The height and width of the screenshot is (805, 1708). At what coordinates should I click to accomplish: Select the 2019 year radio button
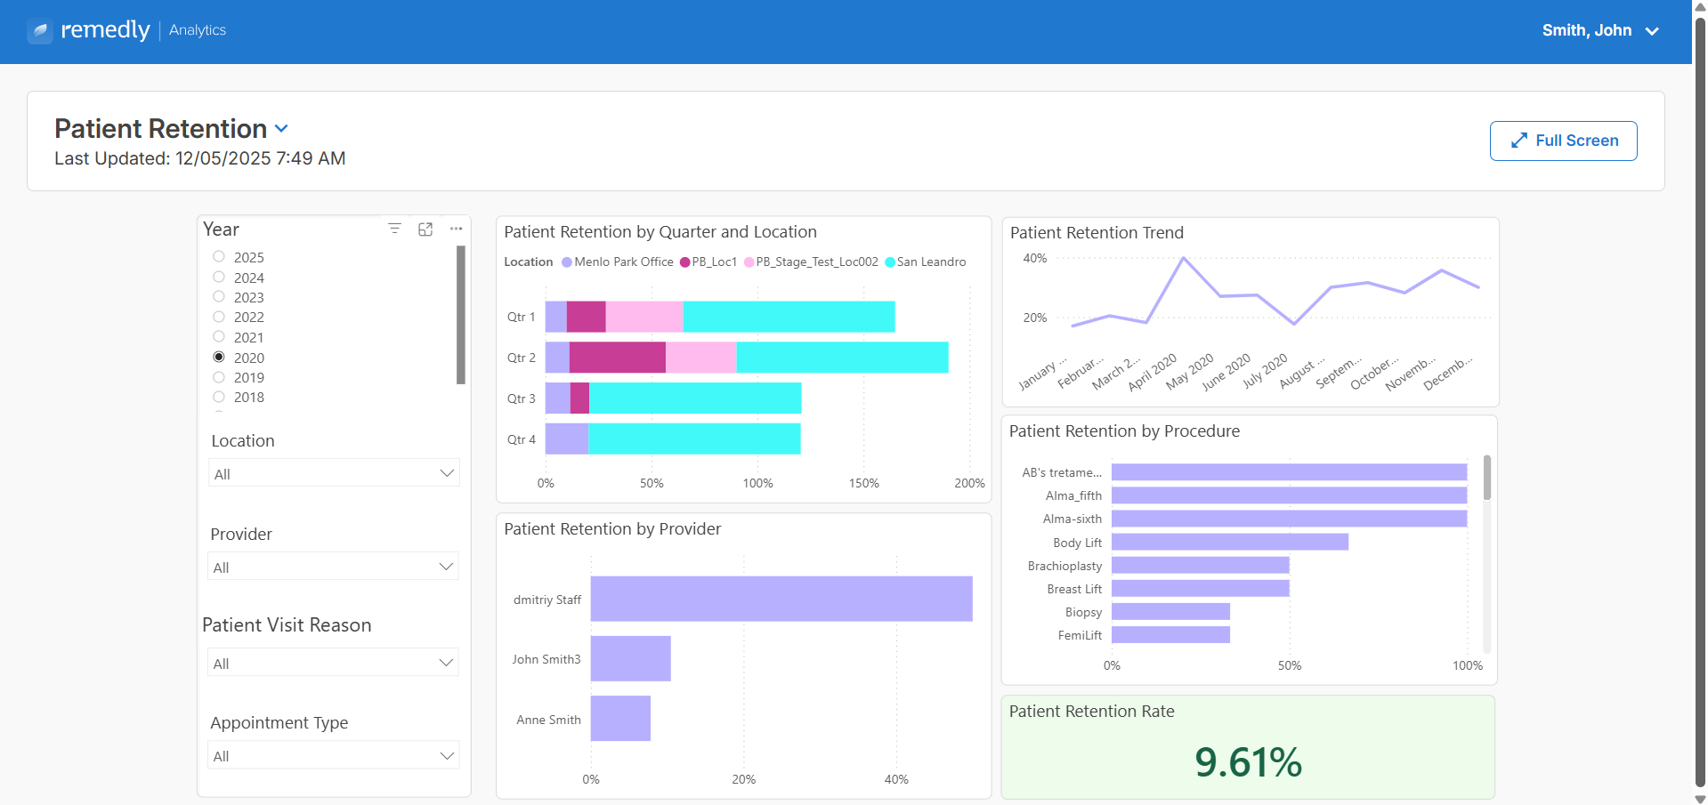219,376
